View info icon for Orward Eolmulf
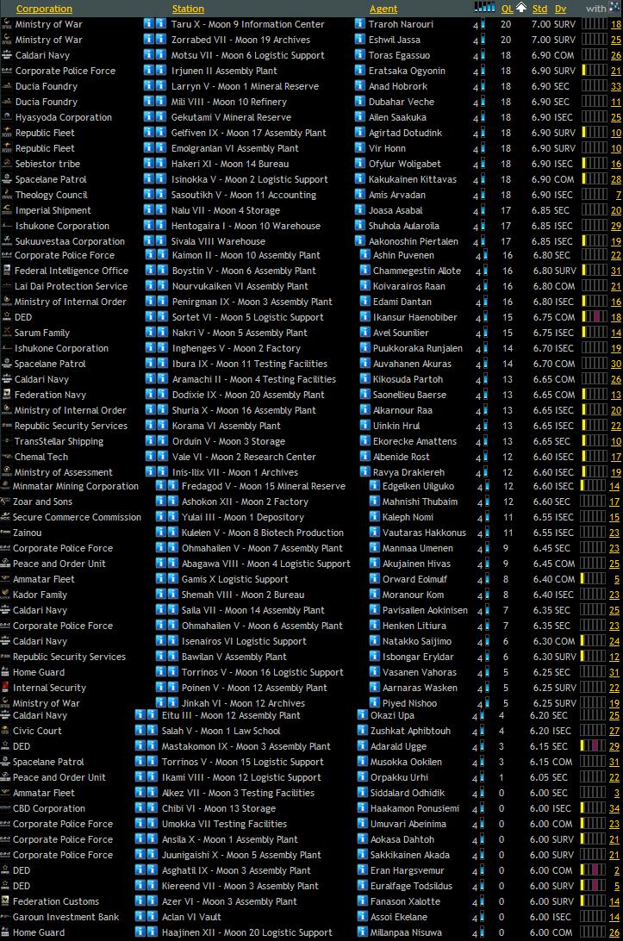Image resolution: width=623 pixels, height=941 pixels. [x=374, y=579]
